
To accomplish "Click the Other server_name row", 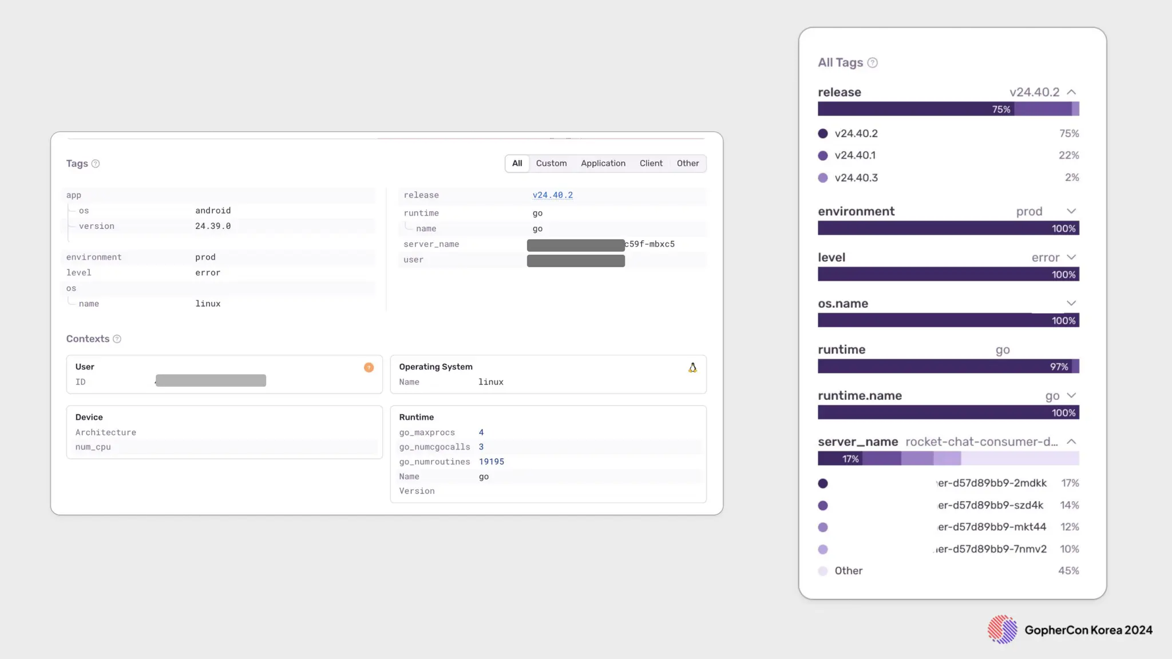I will point(848,571).
